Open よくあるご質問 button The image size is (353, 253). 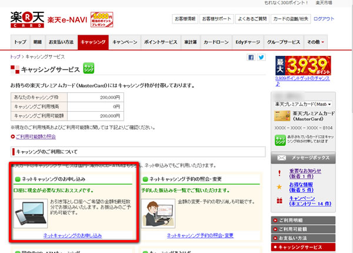pyautogui.click(x=252, y=19)
